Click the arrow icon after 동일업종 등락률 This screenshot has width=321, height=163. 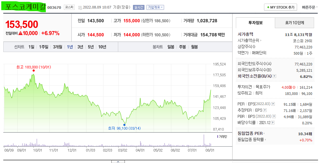click(x=266, y=140)
